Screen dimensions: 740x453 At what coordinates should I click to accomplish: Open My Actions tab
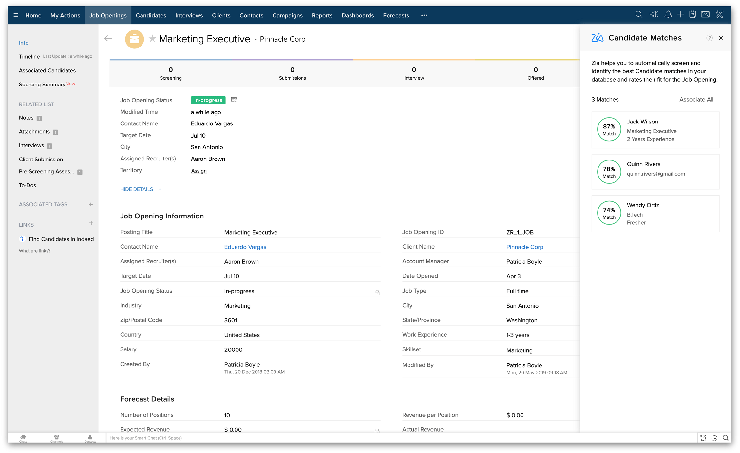coord(65,15)
